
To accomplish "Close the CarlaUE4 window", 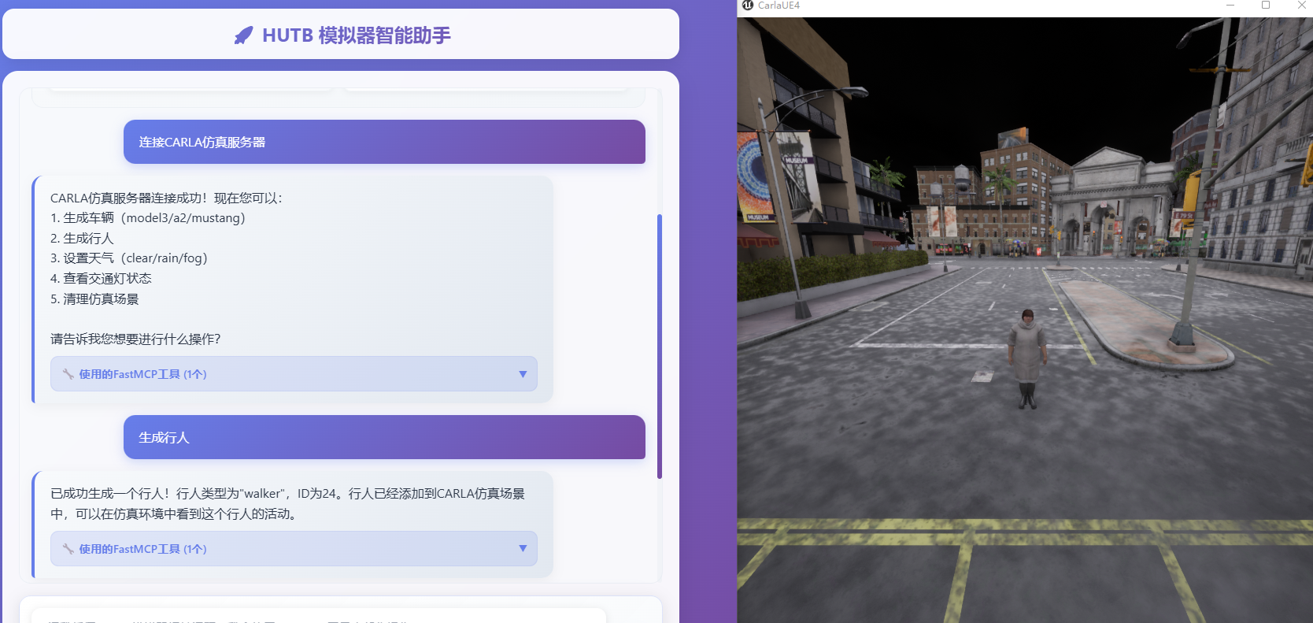I will click(1301, 6).
